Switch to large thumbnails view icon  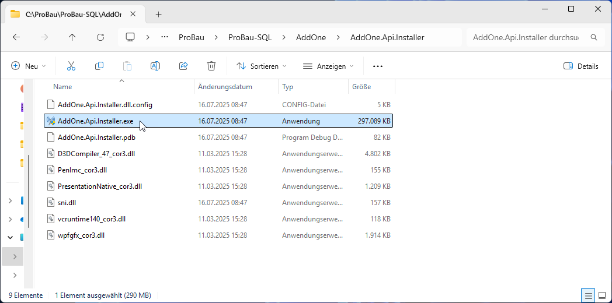click(x=602, y=295)
